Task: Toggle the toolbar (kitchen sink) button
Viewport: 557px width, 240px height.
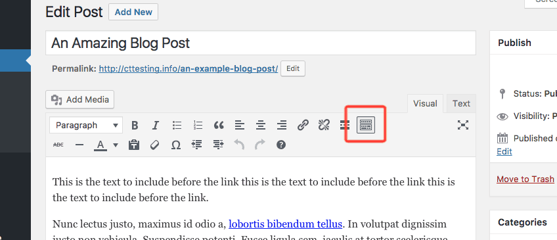Action: click(365, 125)
